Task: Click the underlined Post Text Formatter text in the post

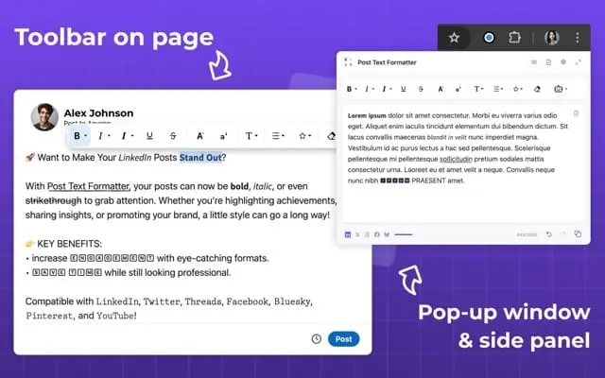Action: pyautogui.click(x=88, y=186)
